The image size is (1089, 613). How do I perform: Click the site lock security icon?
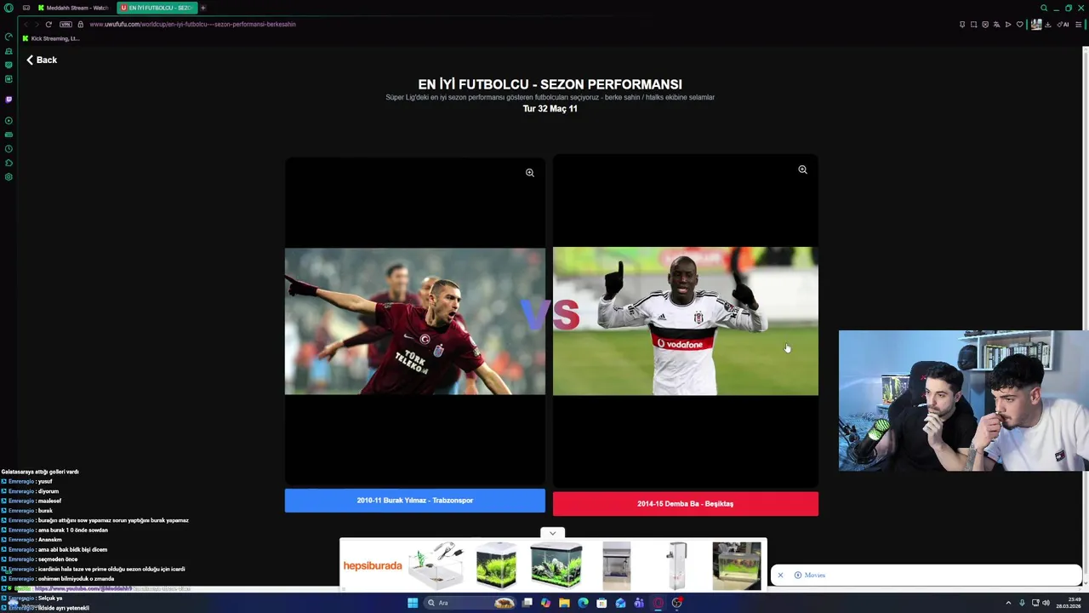(x=81, y=25)
